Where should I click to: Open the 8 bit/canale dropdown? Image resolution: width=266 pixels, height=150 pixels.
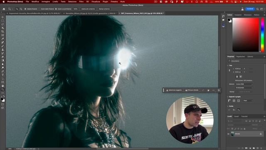244,88
